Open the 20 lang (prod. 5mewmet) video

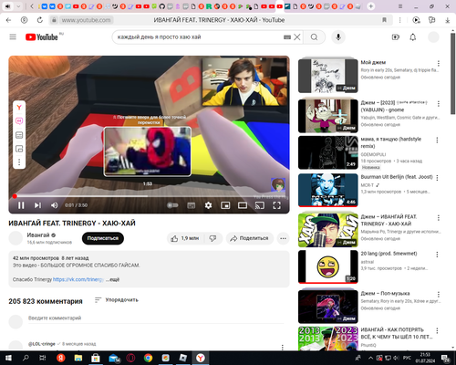328,266
